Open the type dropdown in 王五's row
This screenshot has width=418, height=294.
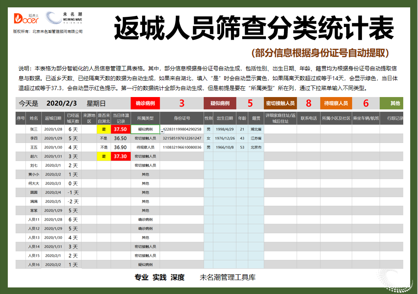(x=147, y=147)
